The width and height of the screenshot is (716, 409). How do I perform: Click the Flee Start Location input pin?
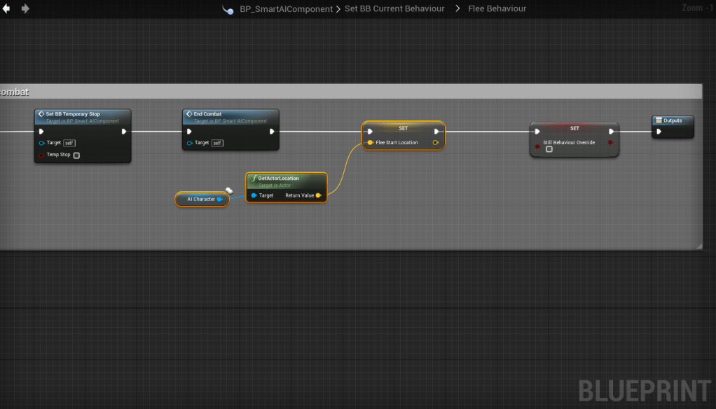click(x=370, y=143)
